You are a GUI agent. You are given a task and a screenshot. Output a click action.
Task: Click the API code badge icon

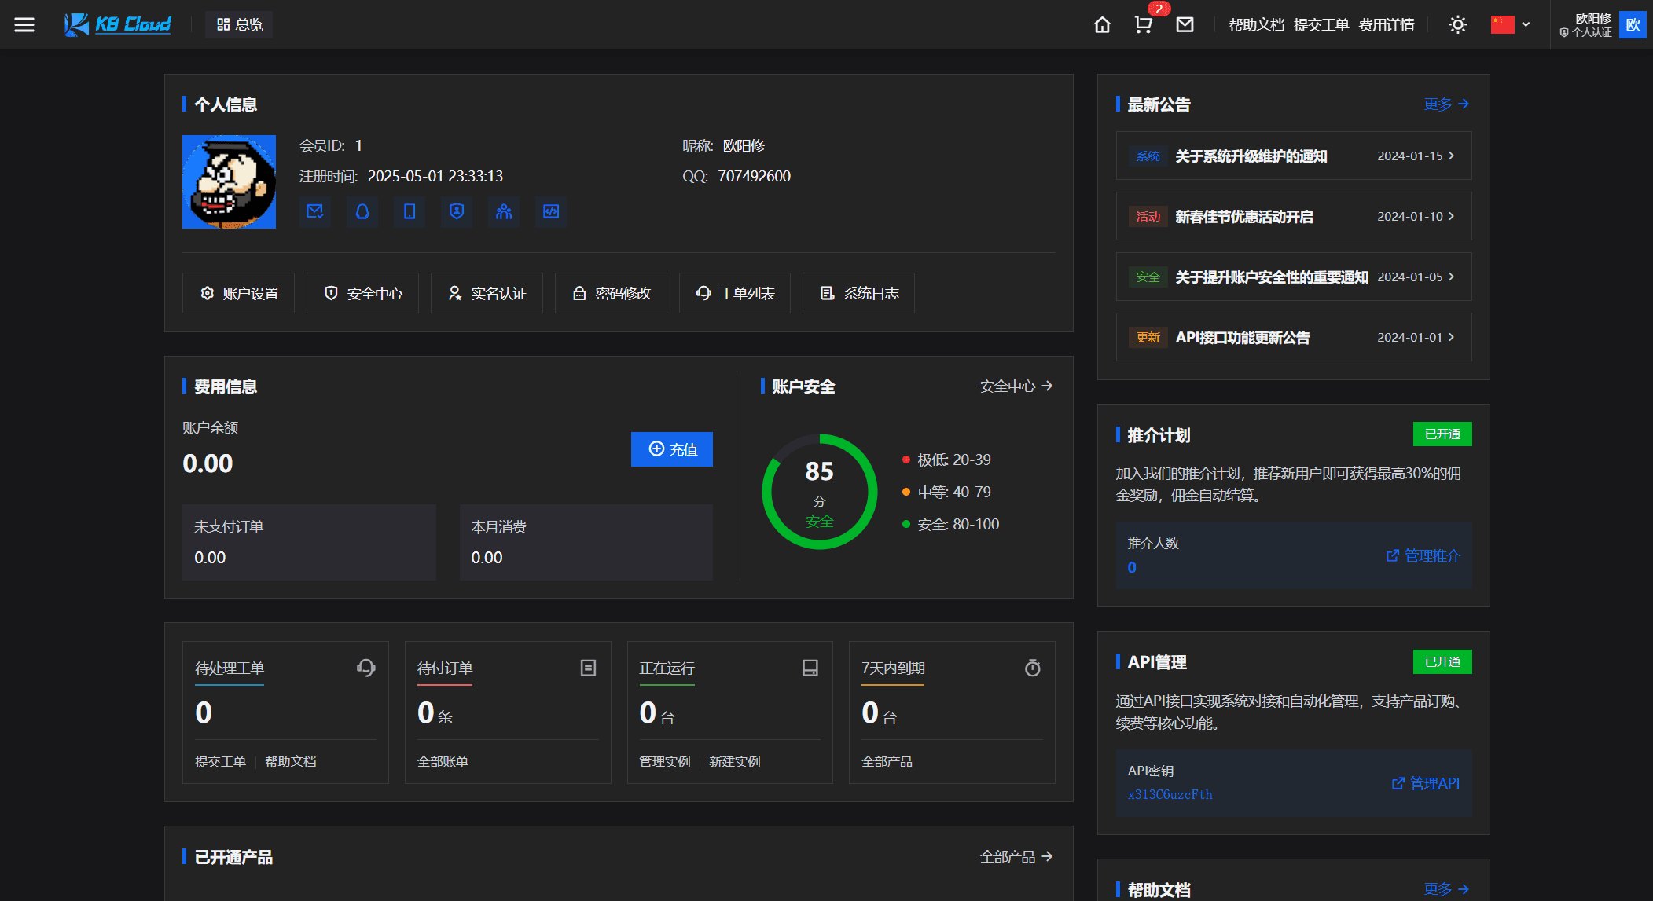551,211
